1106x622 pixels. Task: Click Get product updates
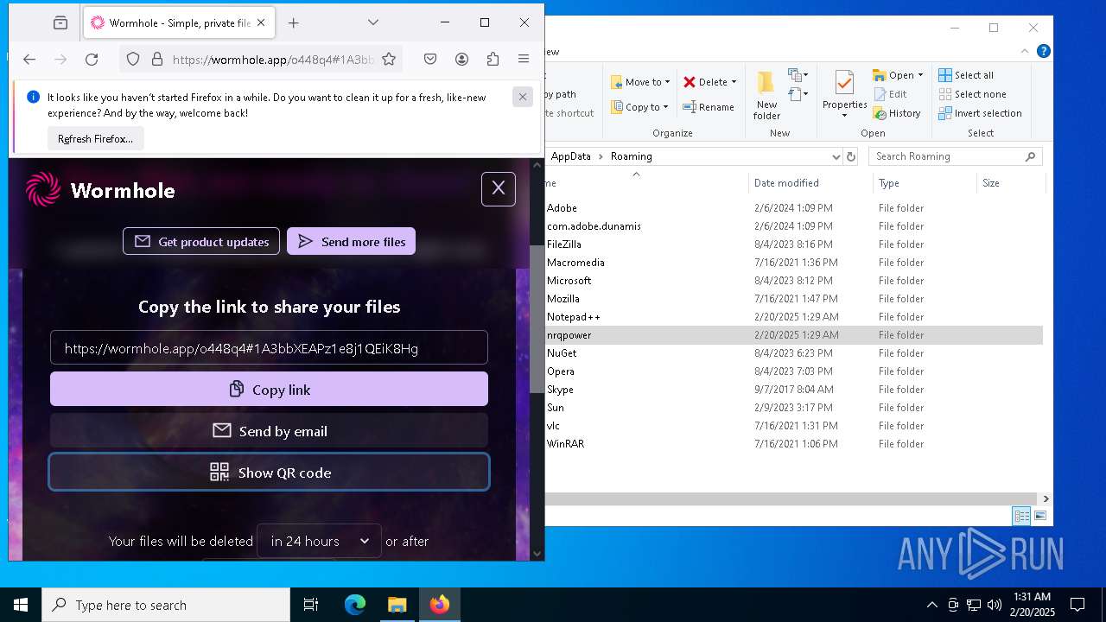[x=201, y=242]
